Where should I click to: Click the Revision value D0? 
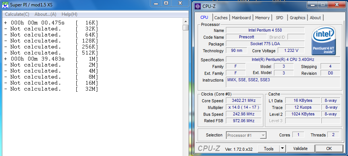pos(330,73)
